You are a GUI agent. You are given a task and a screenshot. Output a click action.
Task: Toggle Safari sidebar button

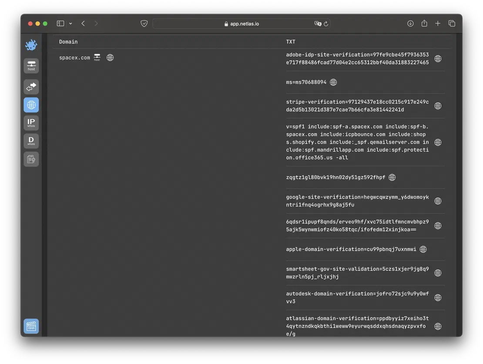click(x=60, y=23)
